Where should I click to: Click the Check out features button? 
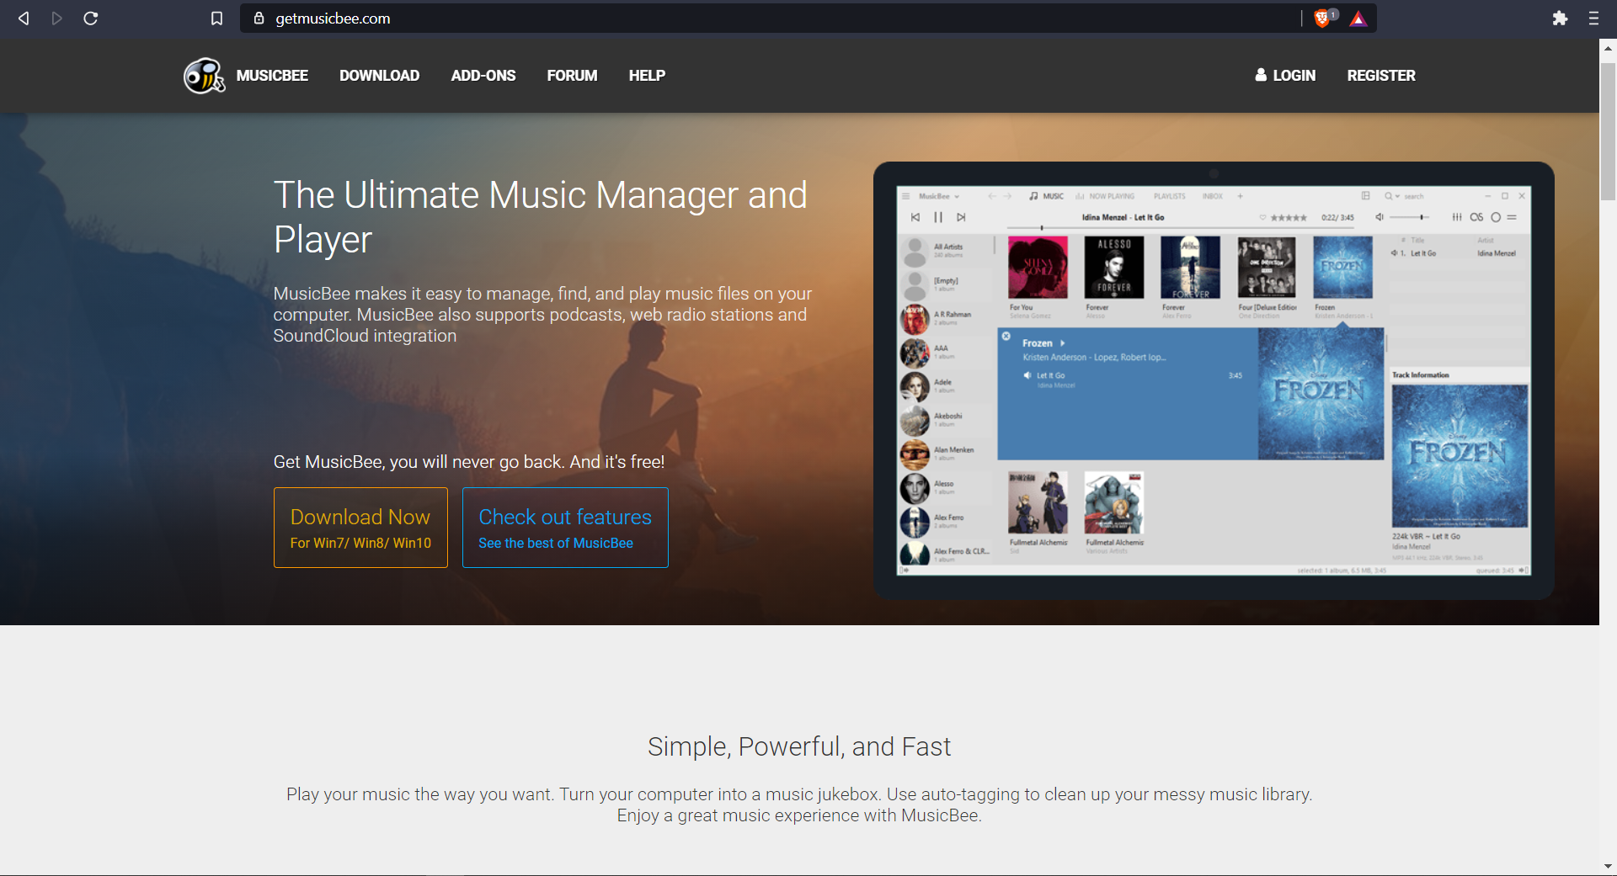coord(565,528)
